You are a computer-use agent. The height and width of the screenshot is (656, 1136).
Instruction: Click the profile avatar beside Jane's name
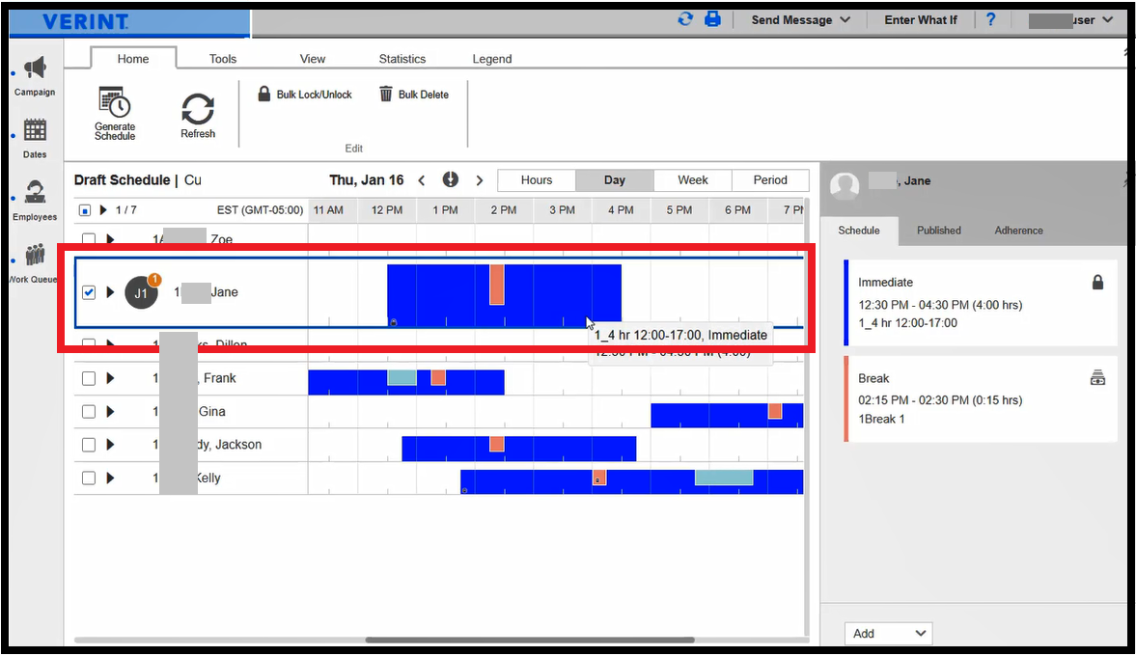(x=844, y=185)
